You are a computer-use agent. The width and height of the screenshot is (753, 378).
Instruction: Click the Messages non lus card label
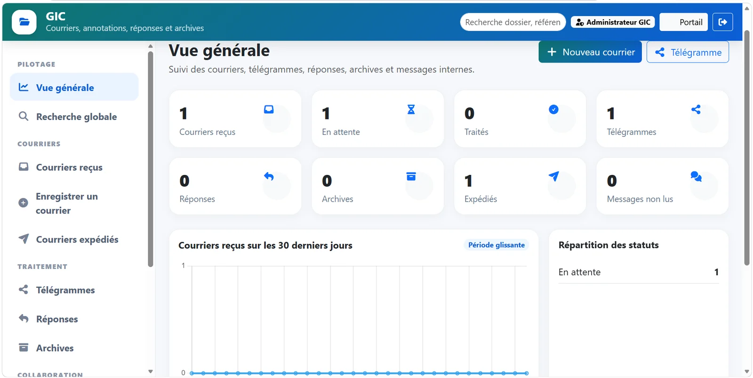click(x=640, y=199)
